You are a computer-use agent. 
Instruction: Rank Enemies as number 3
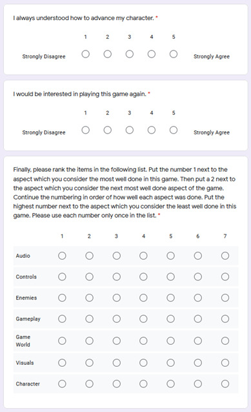116,298
